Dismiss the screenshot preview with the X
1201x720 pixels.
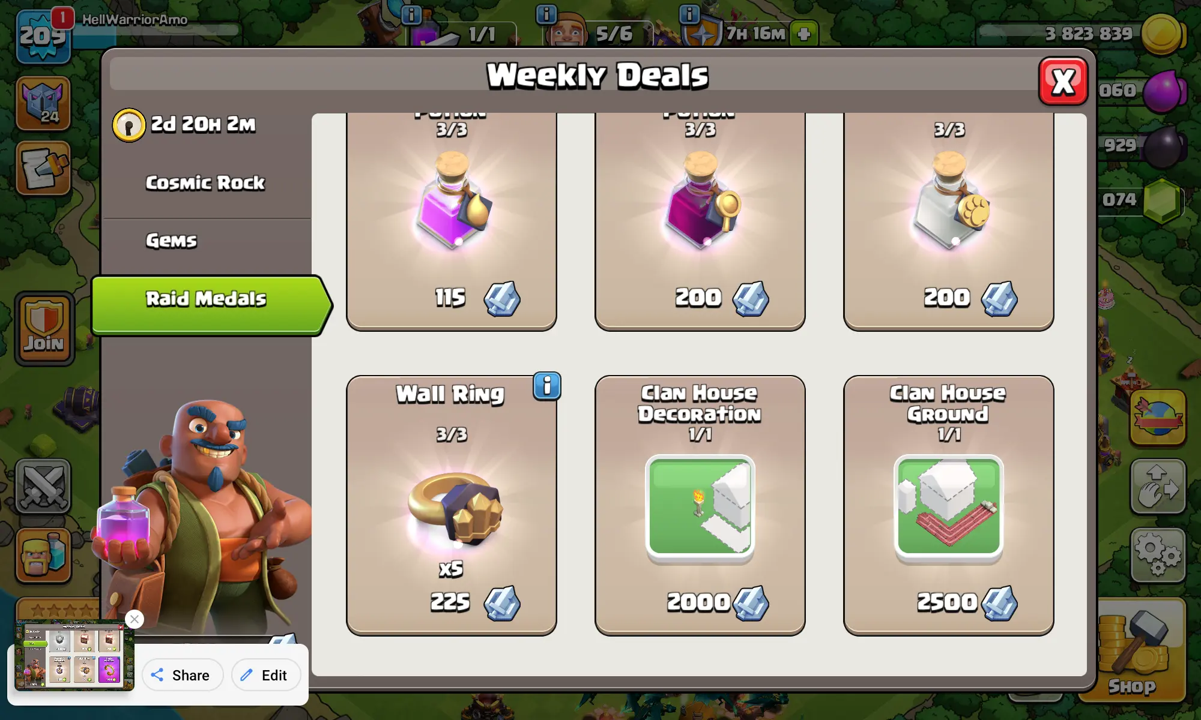(135, 619)
